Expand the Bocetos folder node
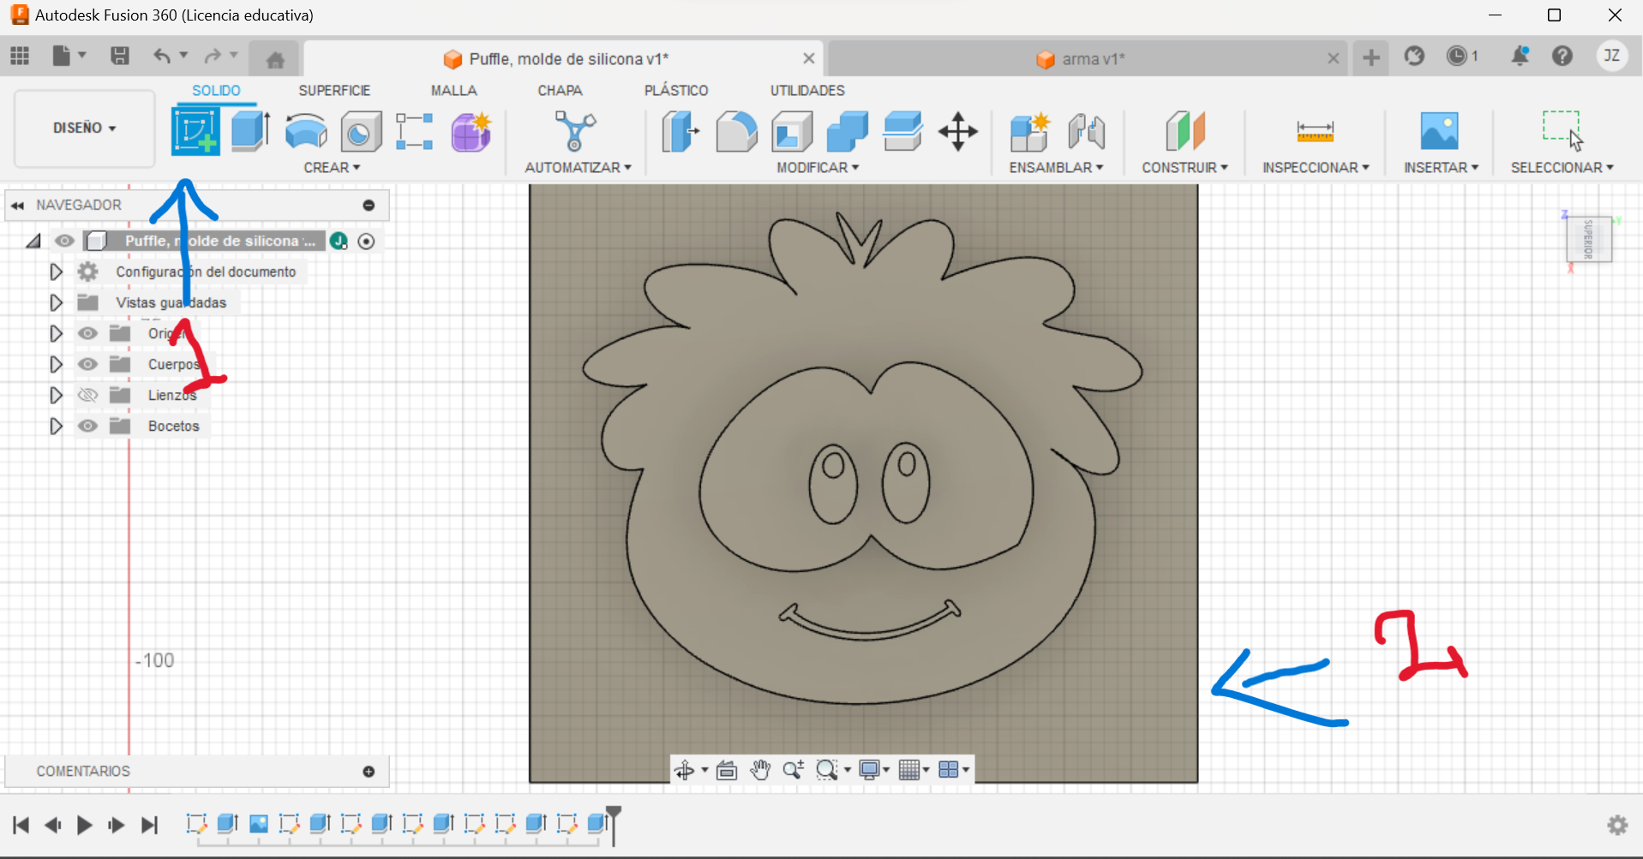 pos(56,426)
